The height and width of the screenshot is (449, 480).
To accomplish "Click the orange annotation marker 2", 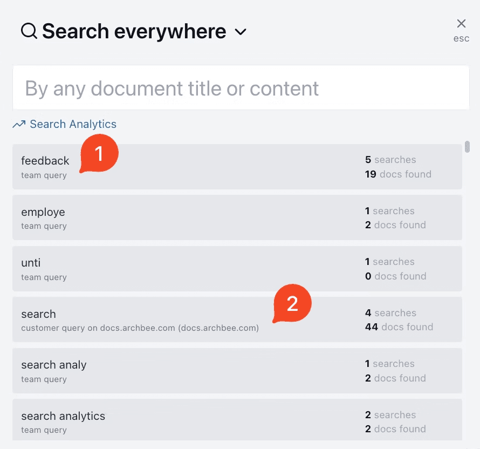I will click(292, 304).
